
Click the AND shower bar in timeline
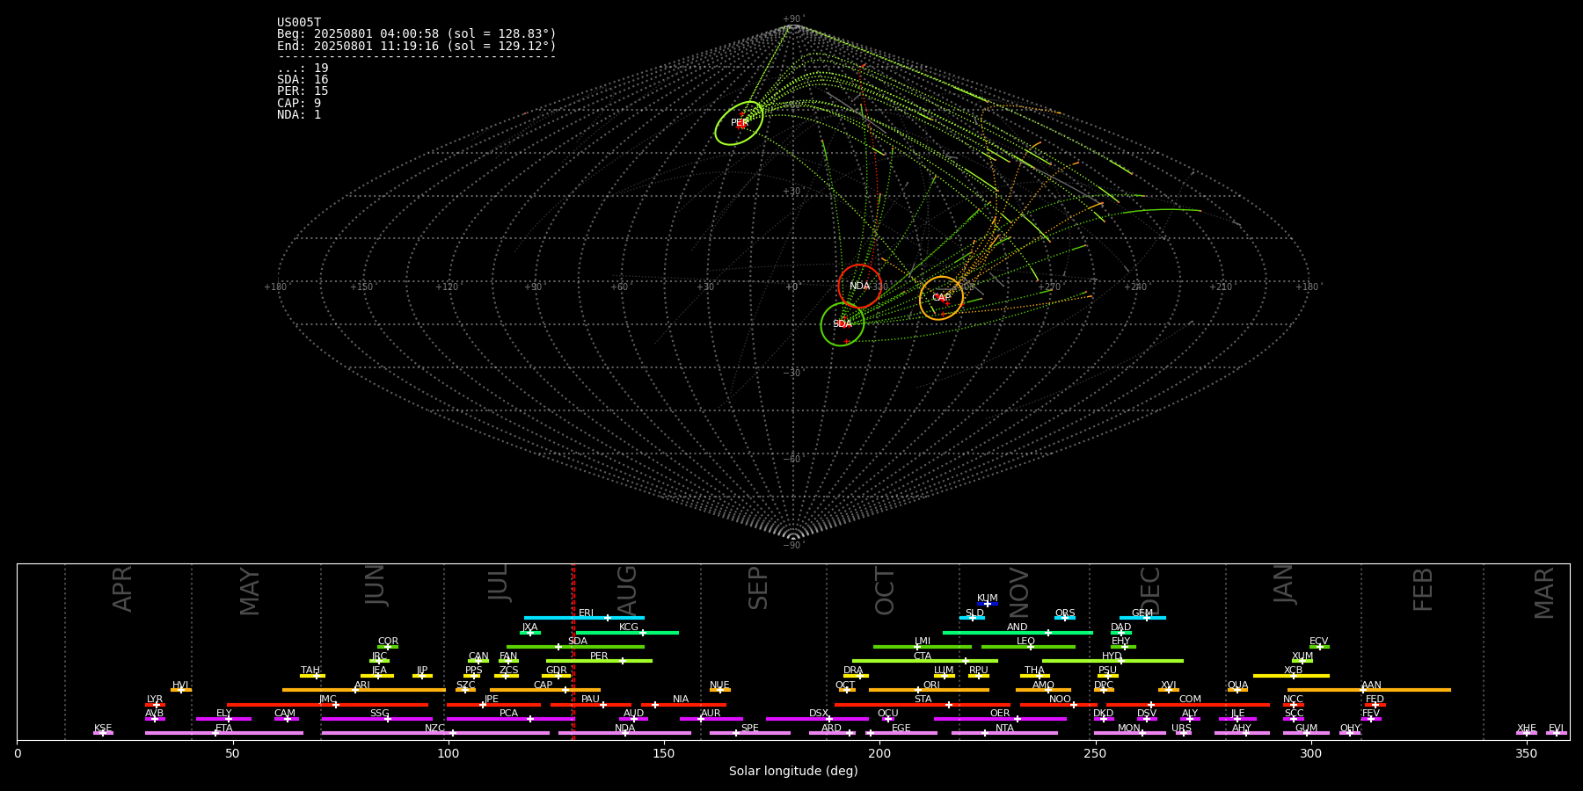(1018, 632)
